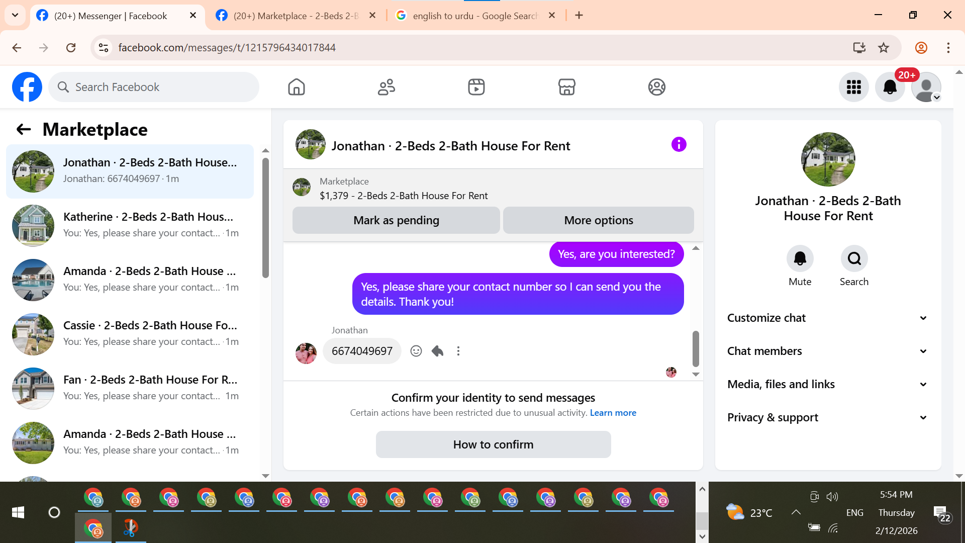
Task: Switch input language with ENG indicator
Action: [x=854, y=512]
